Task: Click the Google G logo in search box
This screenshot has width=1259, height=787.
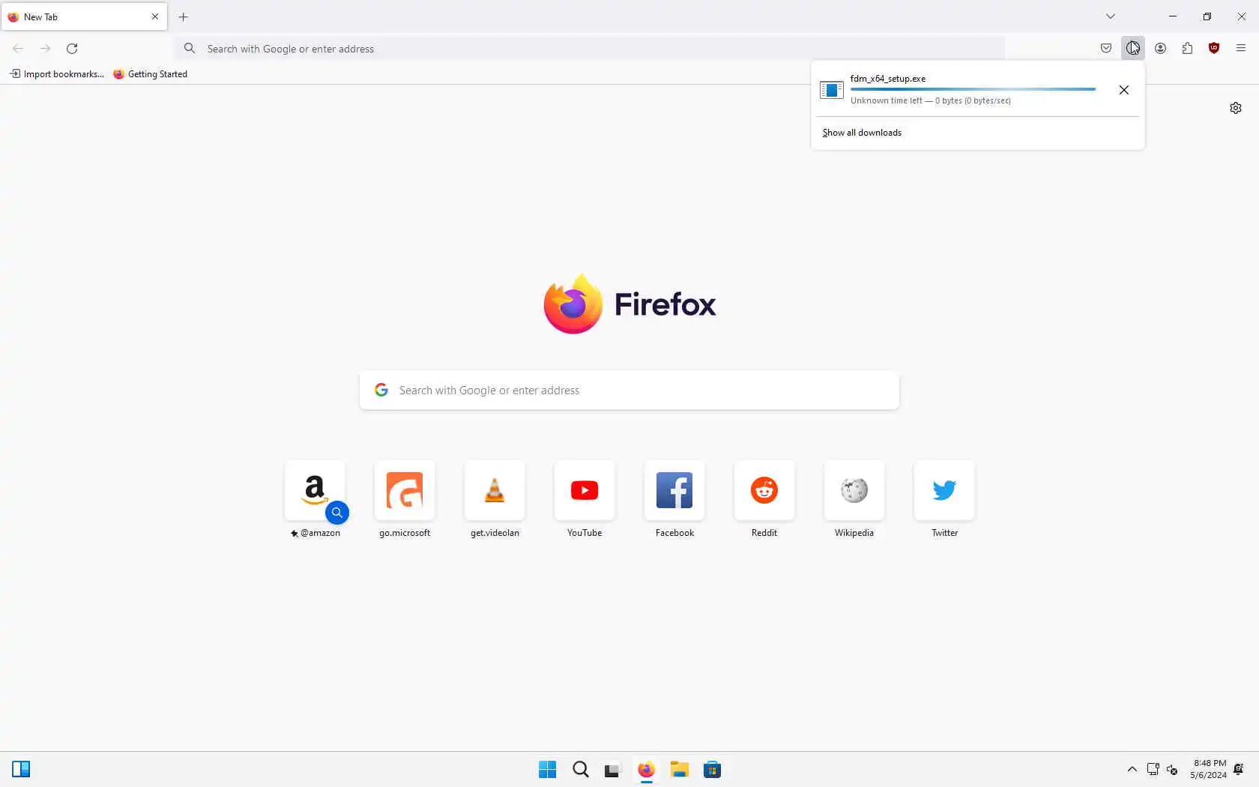Action: [x=381, y=390]
